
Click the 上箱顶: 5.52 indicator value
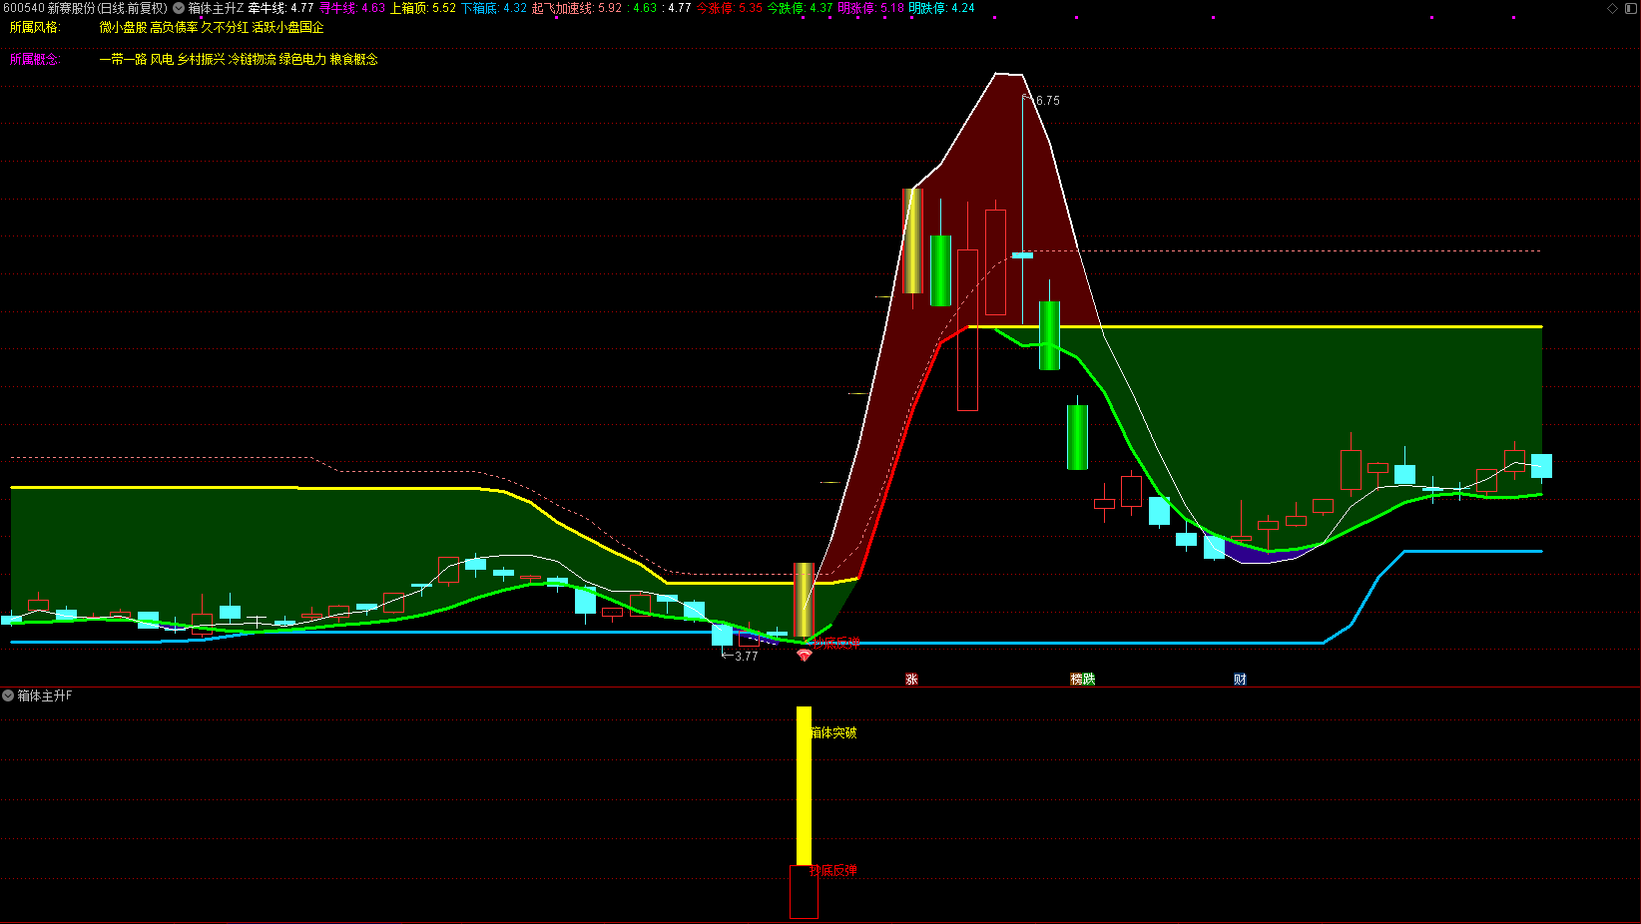(x=423, y=8)
